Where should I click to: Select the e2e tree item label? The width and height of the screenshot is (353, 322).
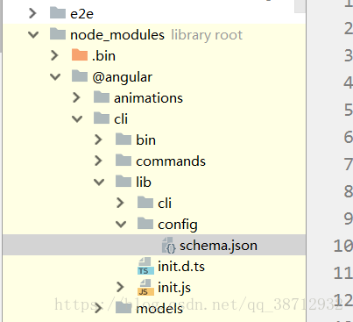(x=81, y=14)
